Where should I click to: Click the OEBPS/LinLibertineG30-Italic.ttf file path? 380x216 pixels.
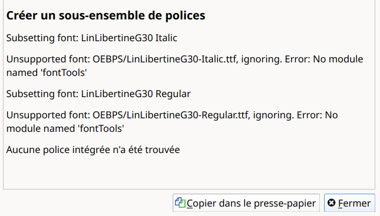[164, 59]
